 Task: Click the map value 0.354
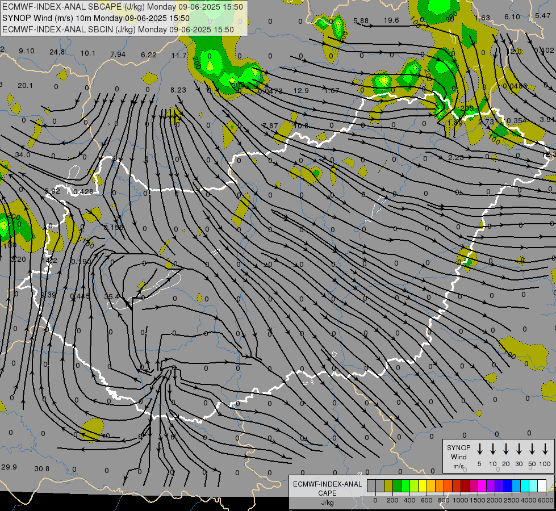pos(517,121)
